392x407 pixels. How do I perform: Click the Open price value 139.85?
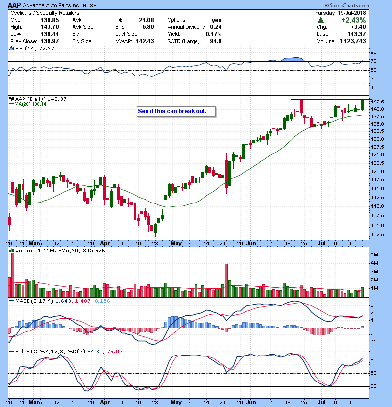click(x=50, y=20)
